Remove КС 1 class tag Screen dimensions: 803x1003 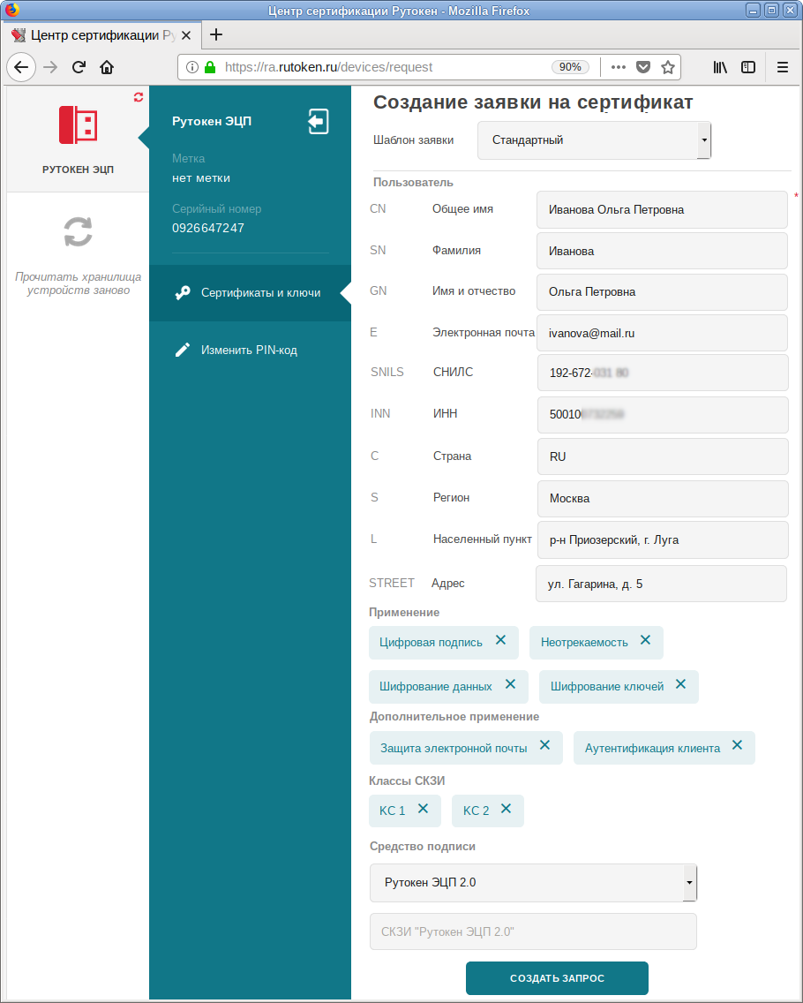[x=424, y=809]
